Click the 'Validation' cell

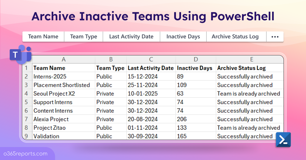click(x=64, y=136)
